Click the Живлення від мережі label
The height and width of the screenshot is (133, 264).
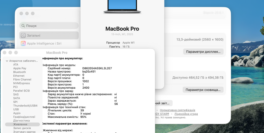(x=58, y=130)
